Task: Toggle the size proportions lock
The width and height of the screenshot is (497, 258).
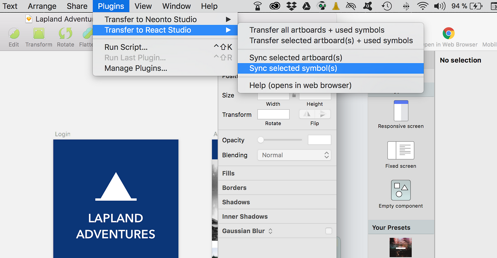Action: (294, 95)
